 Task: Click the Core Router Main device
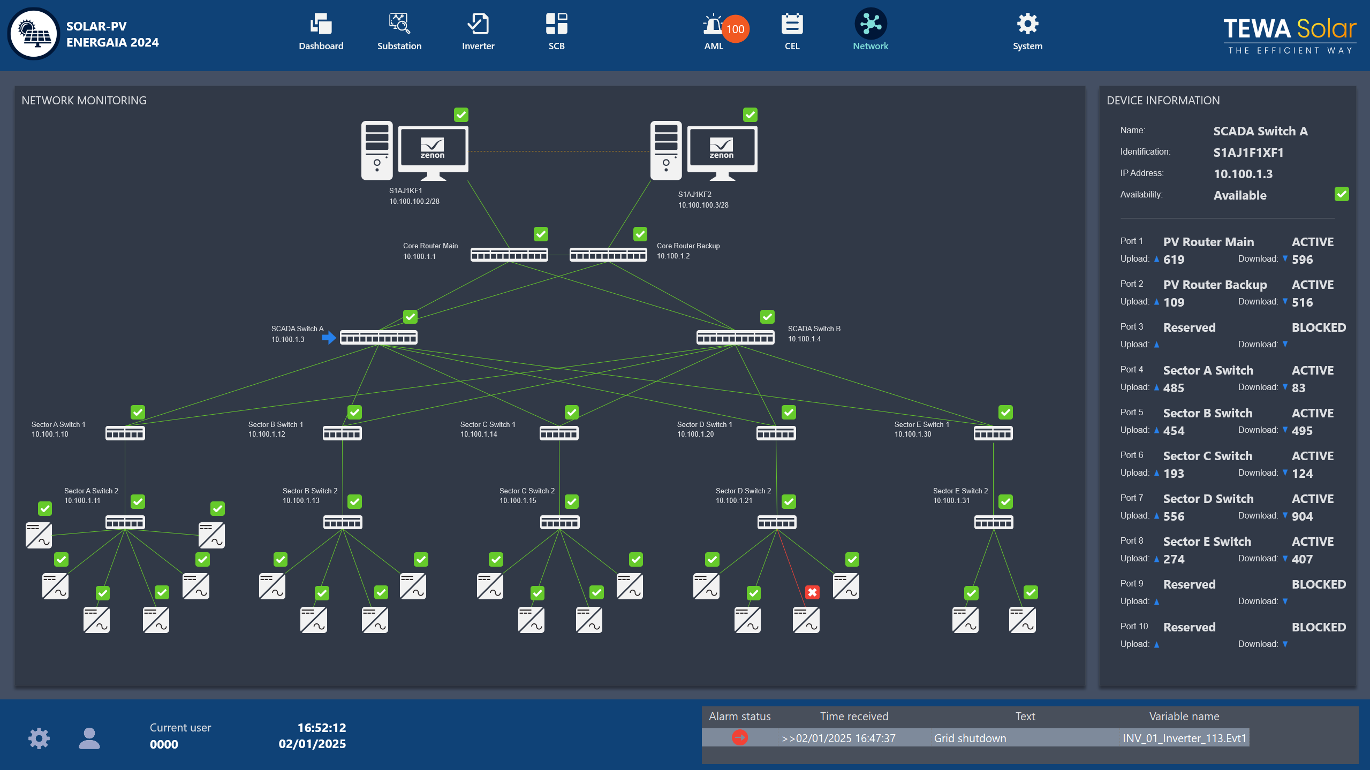pos(509,255)
